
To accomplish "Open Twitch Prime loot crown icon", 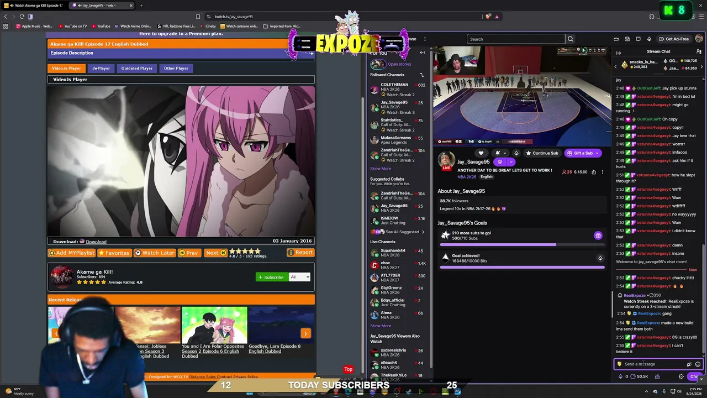I will click(x=616, y=39).
